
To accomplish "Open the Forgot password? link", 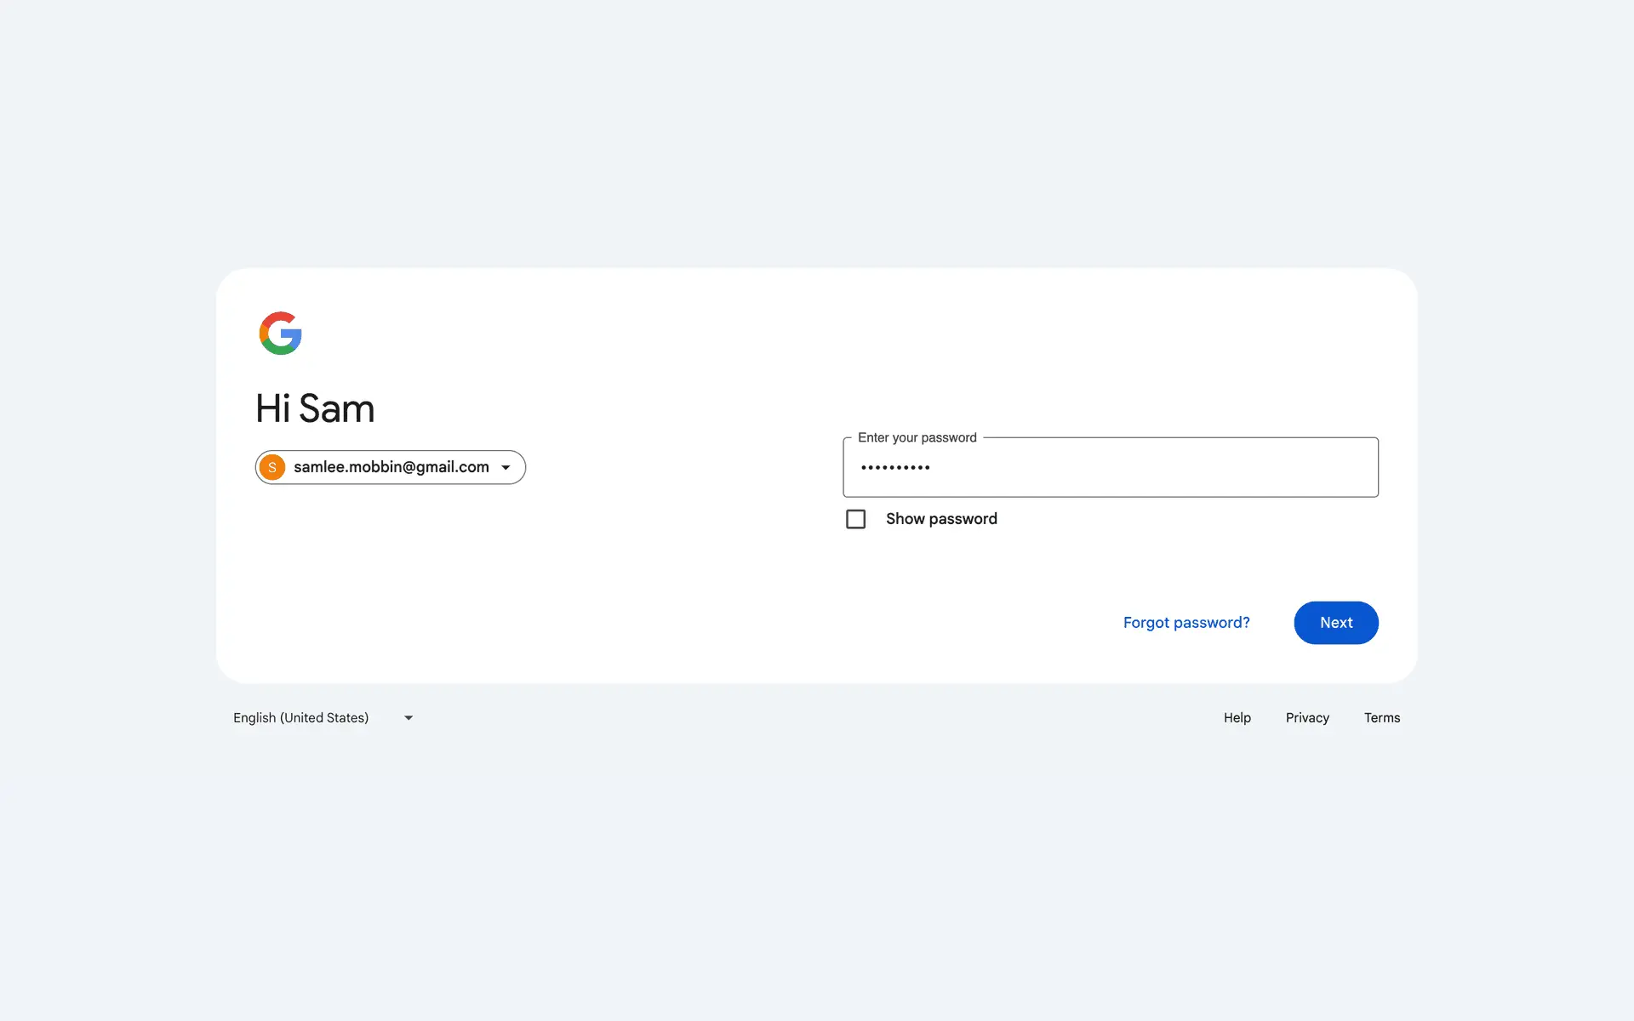I will coord(1186,623).
